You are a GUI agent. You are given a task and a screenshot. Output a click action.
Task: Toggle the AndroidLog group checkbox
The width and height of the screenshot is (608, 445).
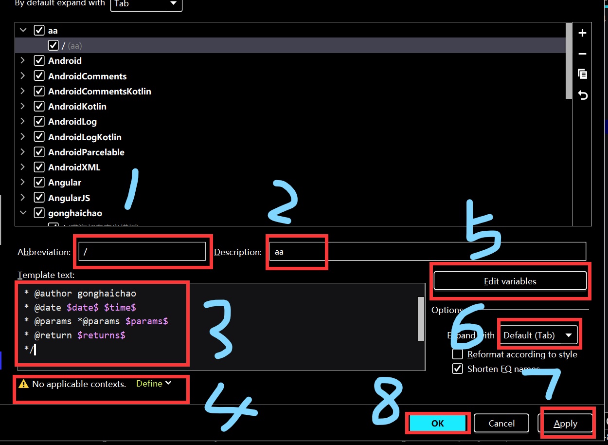point(39,122)
